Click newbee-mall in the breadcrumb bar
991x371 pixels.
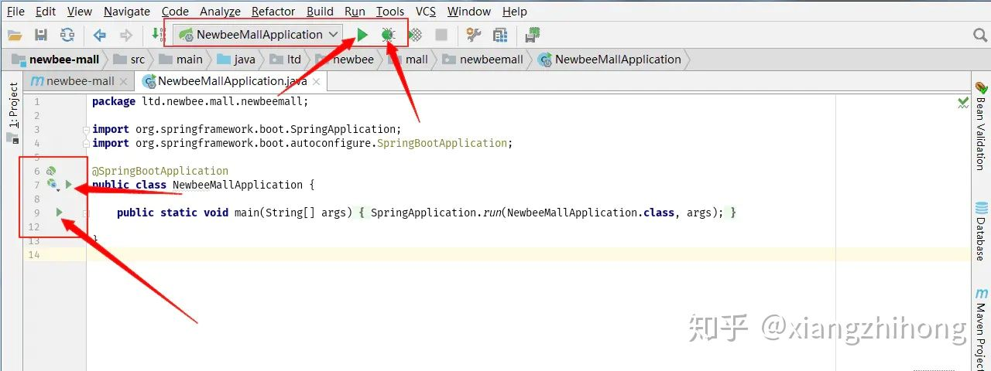[x=56, y=60]
